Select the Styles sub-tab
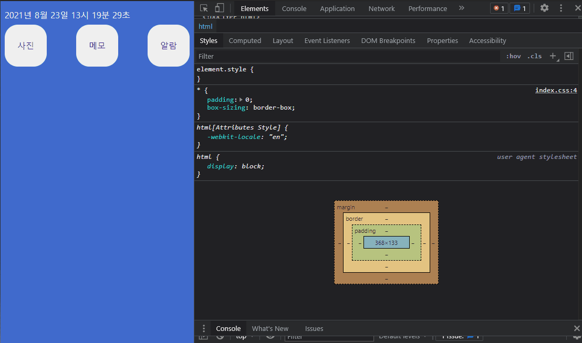This screenshot has width=582, height=343. pos(209,41)
